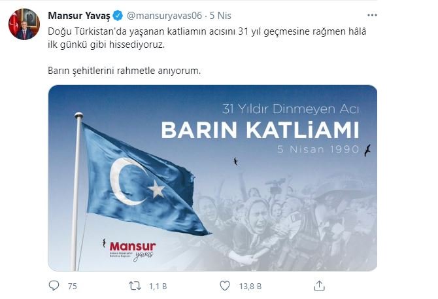Like the tweet with the heart icon

pos(225,285)
